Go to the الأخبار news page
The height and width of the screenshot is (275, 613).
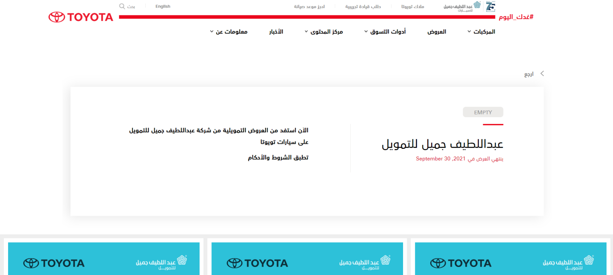click(276, 32)
